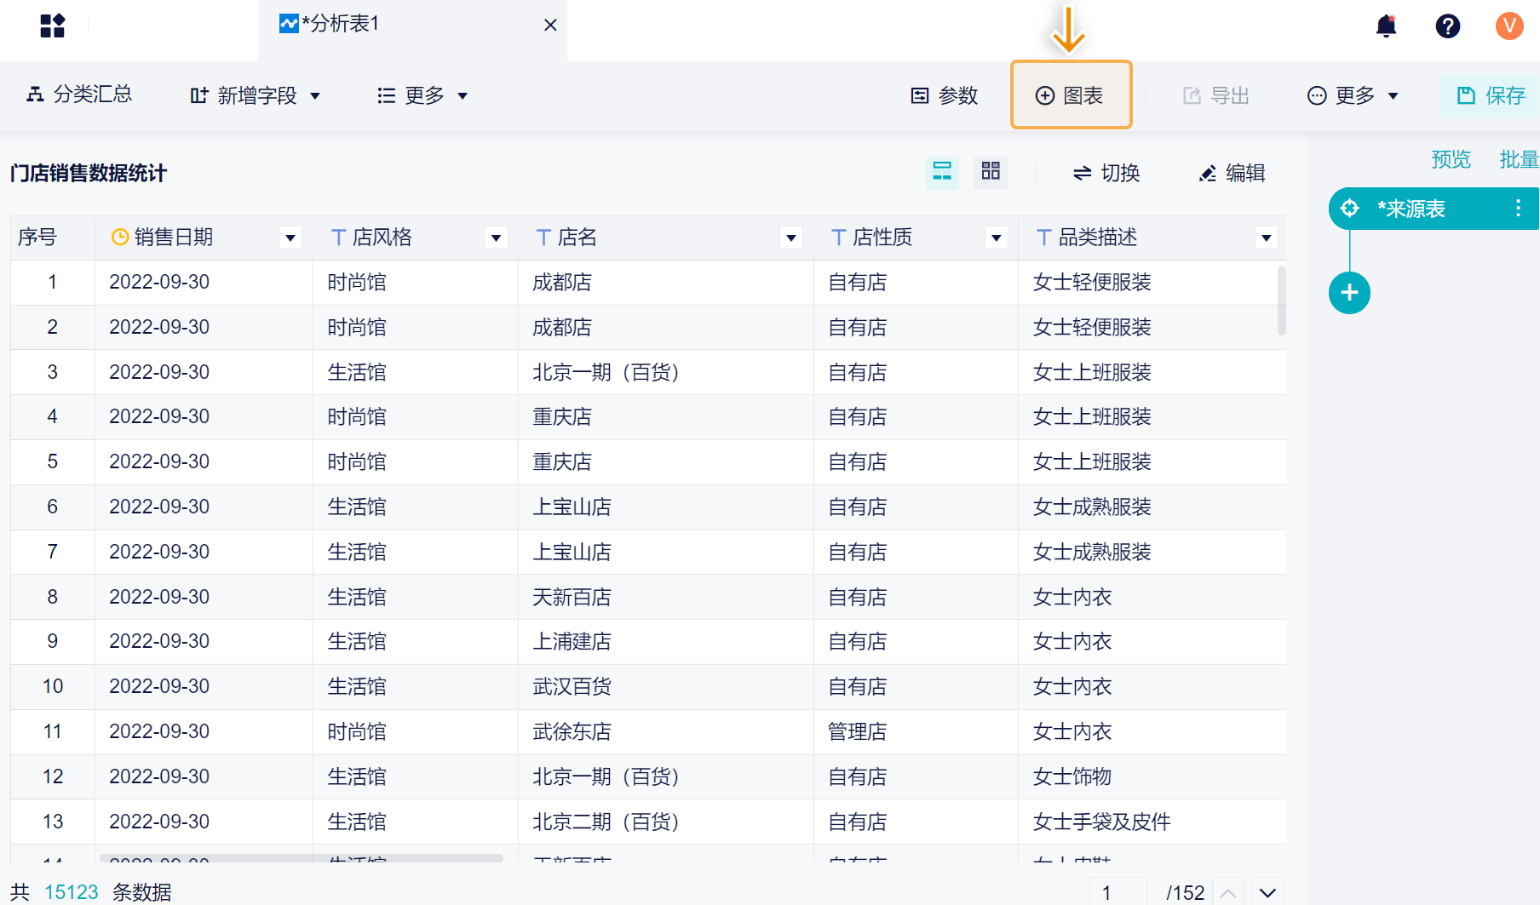Click the 切换 switch button

(1106, 173)
